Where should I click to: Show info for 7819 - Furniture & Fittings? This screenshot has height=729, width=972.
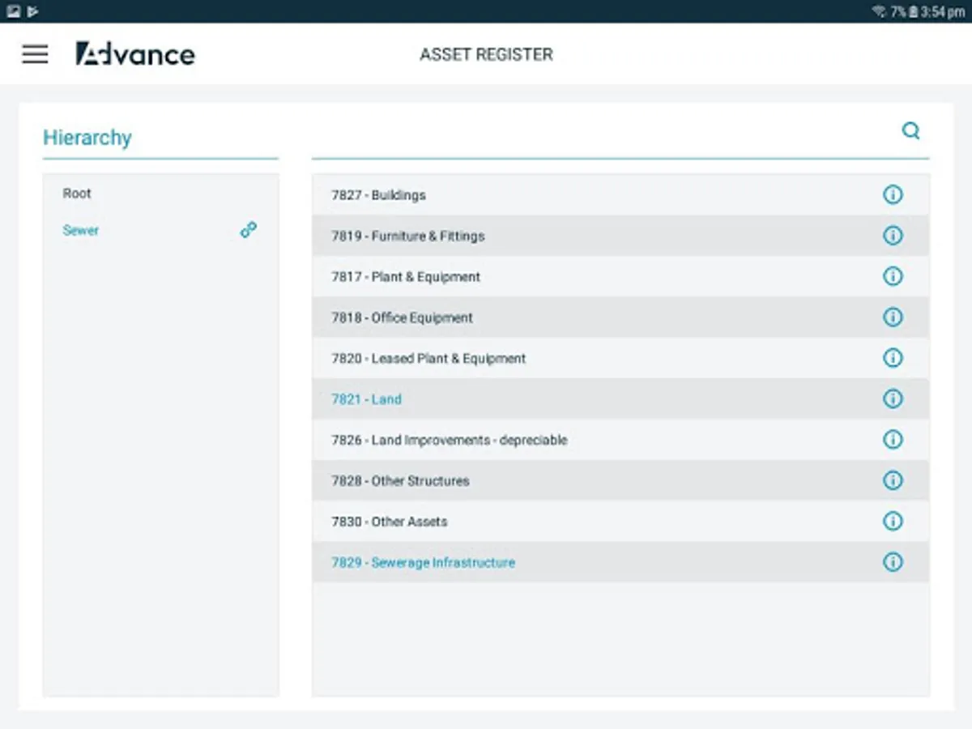[x=893, y=236]
